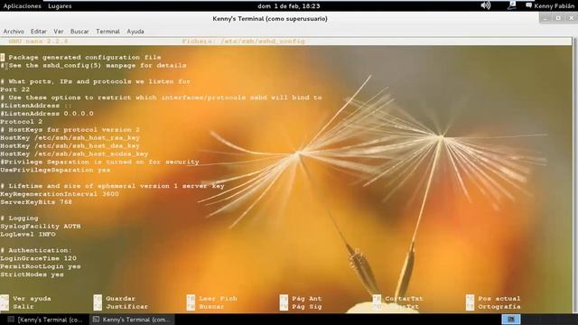The image size is (578, 325).
Task: Open the Aplicaciones panel menu
Action: (x=22, y=6)
